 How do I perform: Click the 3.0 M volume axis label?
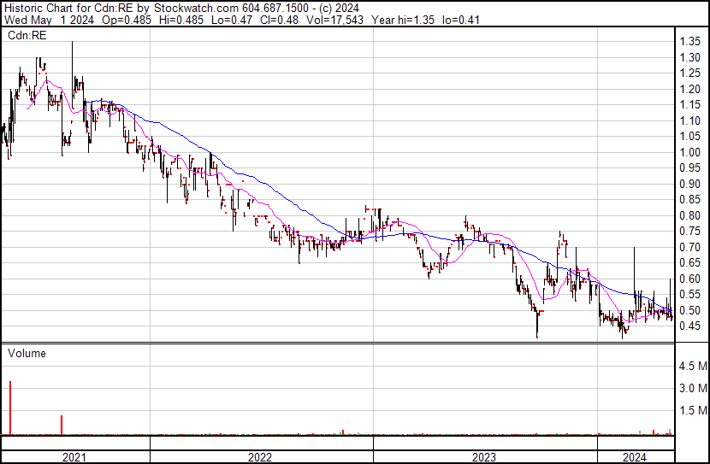click(692, 389)
